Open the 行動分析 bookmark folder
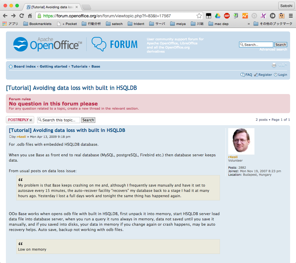296x263 pixels. tap(91, 24)
